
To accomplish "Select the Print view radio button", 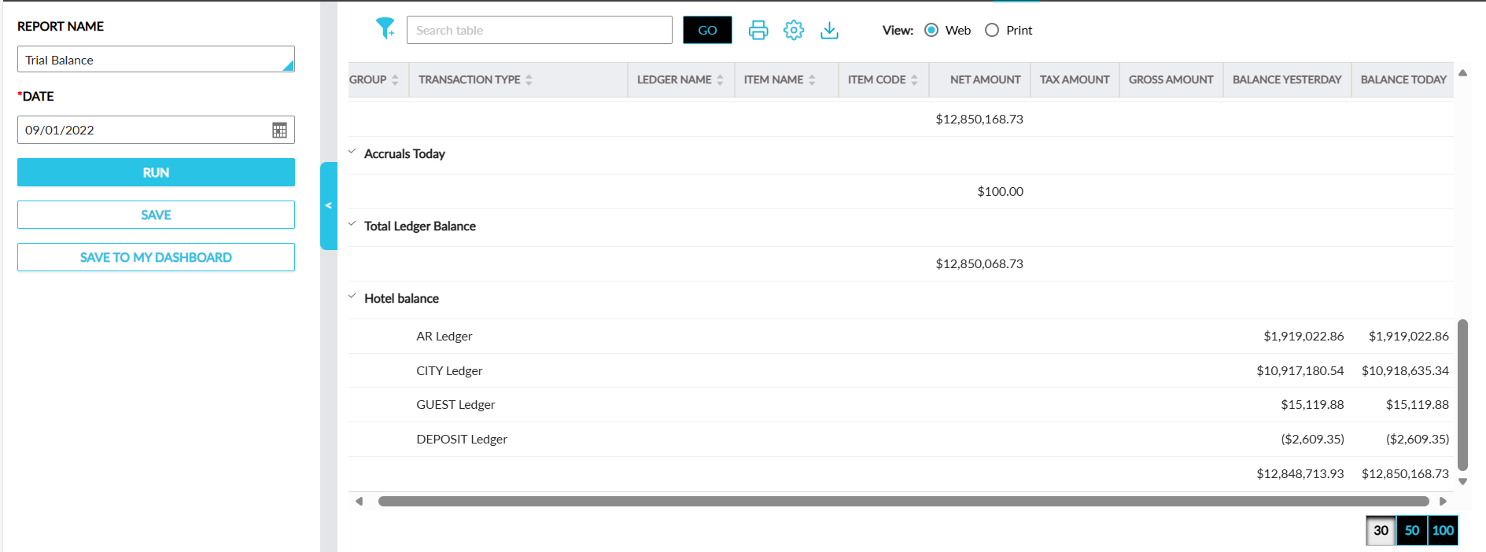I will coord(992,30).
